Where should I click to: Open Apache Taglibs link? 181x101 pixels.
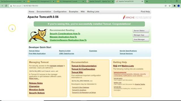(140, 84)
